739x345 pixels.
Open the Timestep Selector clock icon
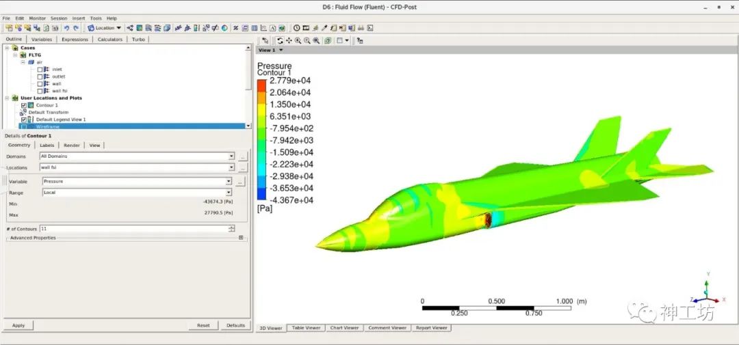pos(297,28)
